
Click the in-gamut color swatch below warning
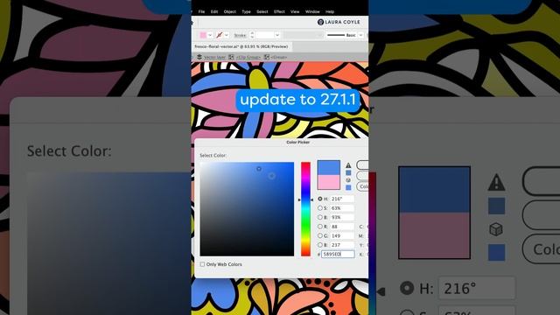click(x=348, y=173)
